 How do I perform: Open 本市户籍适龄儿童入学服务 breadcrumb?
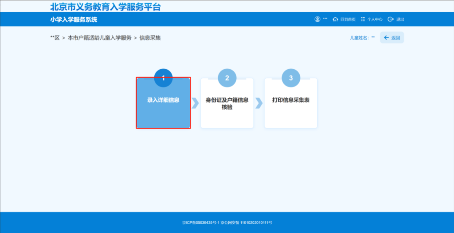[x=100, y=38]
